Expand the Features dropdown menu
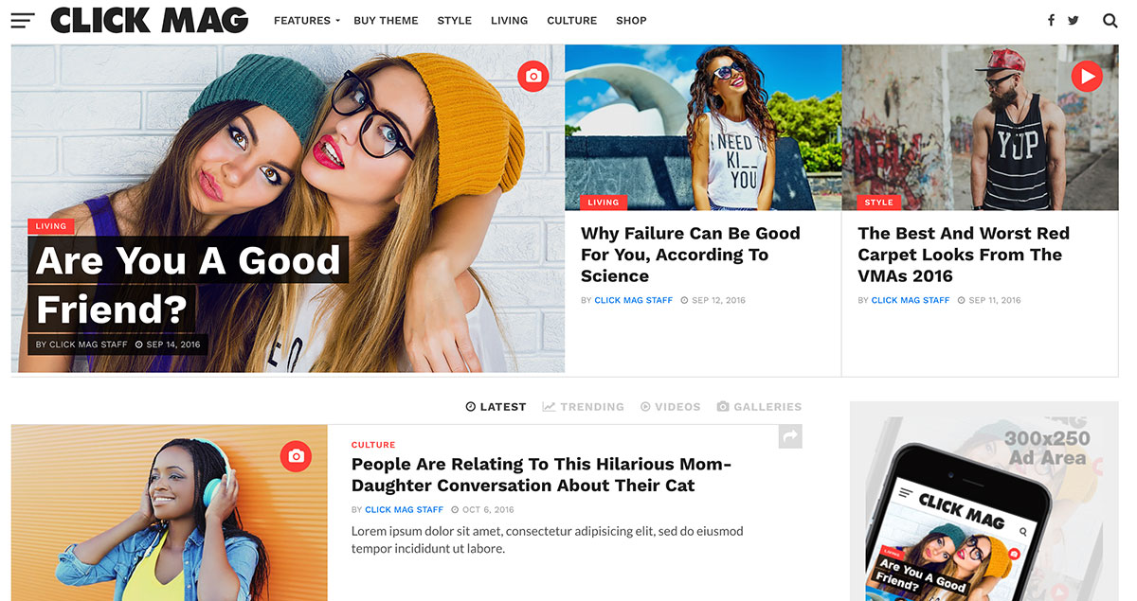 point(304,20)
